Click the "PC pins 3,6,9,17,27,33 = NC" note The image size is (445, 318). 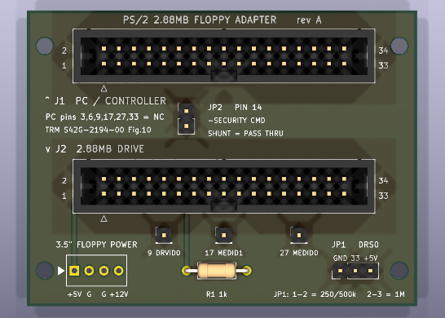[x=104, y=117]
